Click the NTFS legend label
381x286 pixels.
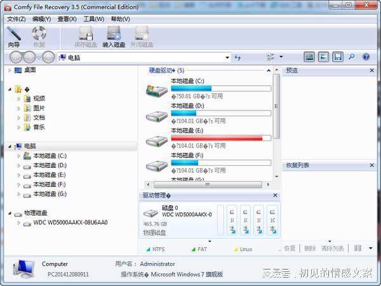[158, 249]
